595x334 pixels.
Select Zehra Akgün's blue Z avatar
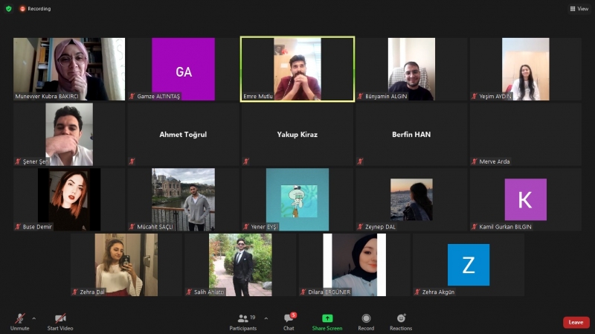(x=469, y=264)
